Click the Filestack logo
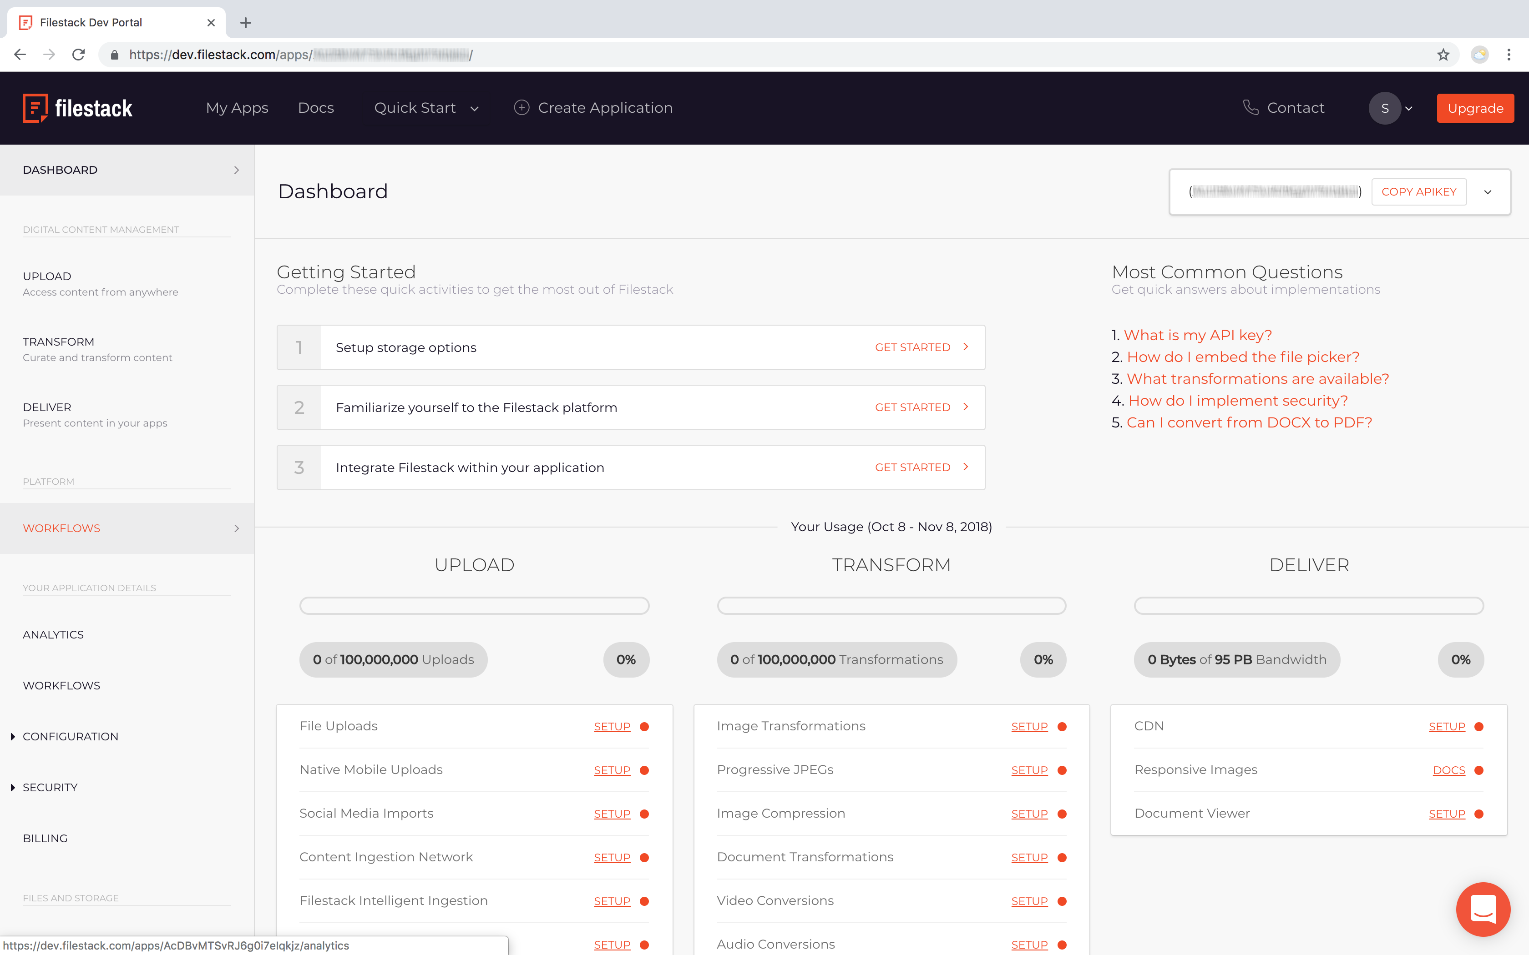 pos(78,108)
